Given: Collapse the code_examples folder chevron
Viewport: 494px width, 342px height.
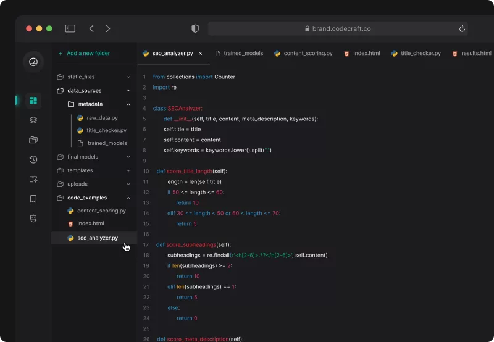Looking at the screenshot, I should tap(128, 198).
